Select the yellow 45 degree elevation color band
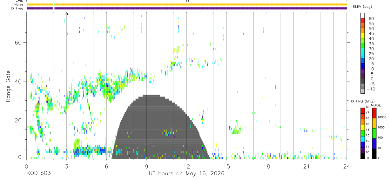 (363, 36)
